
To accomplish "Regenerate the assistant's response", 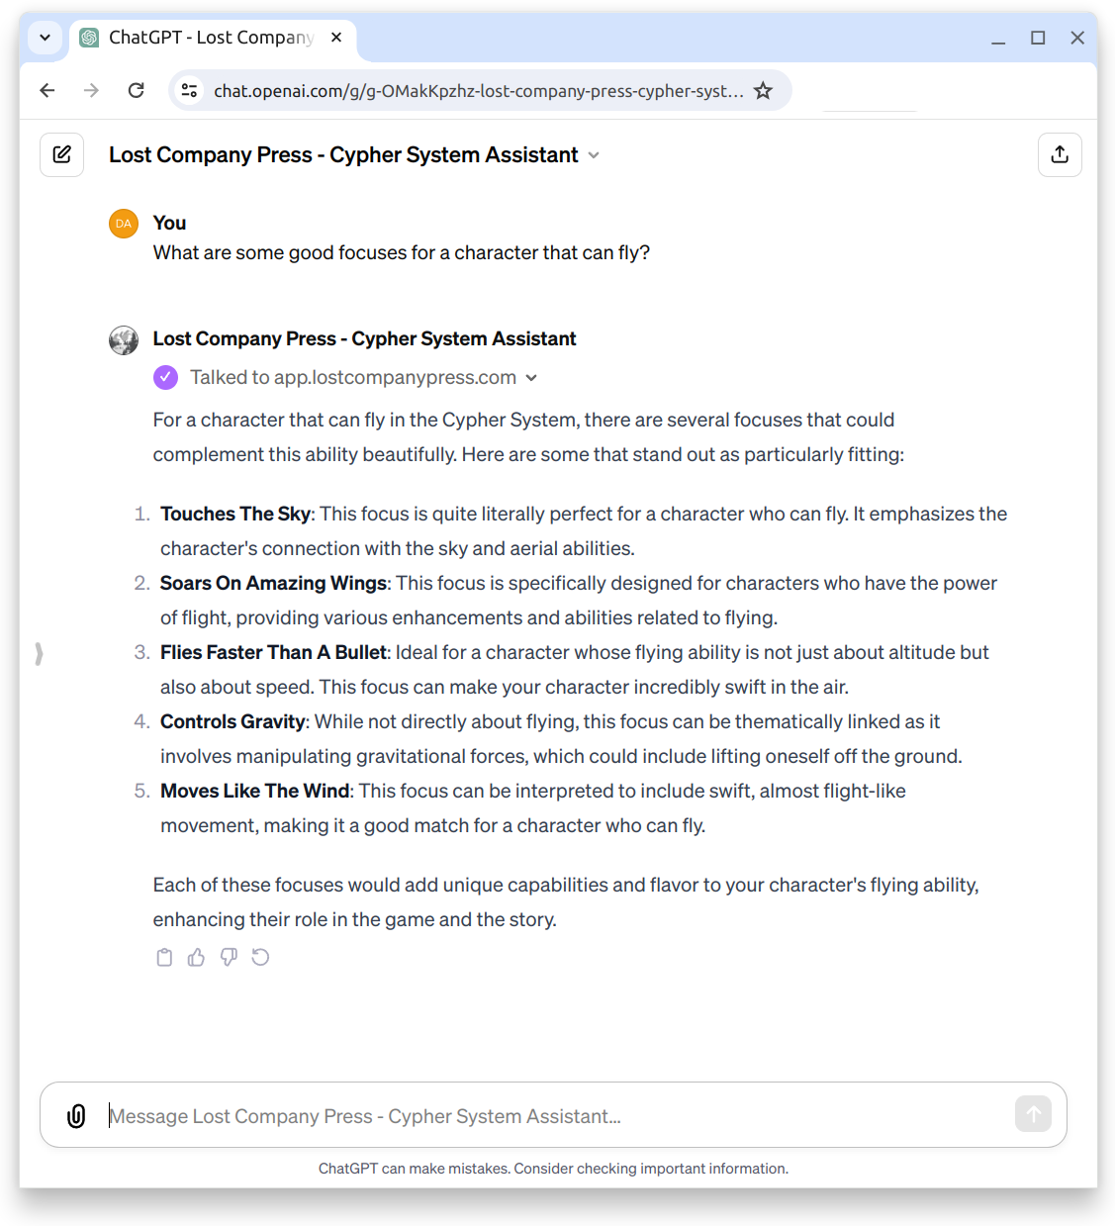I will (x=260, y=957).
